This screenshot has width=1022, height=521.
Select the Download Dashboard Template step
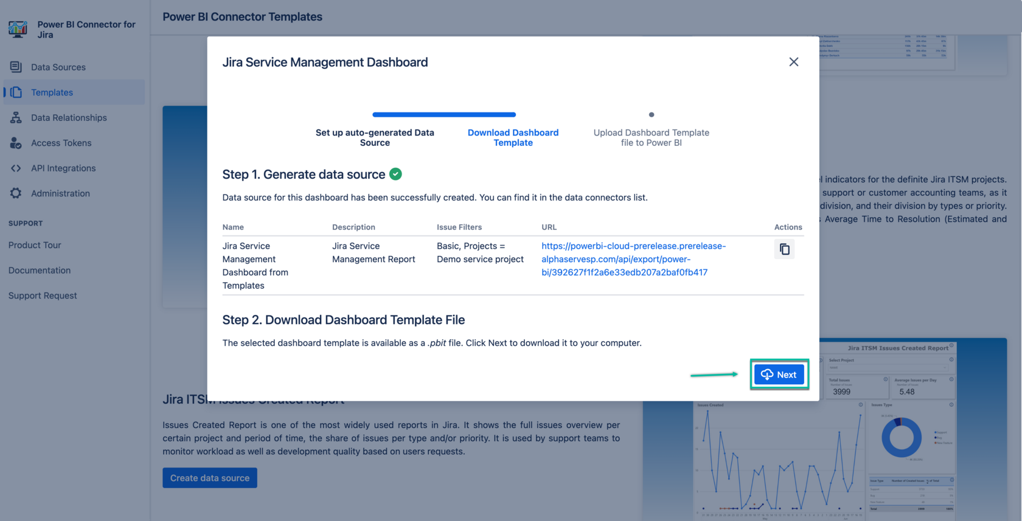[x=513, y=137]
